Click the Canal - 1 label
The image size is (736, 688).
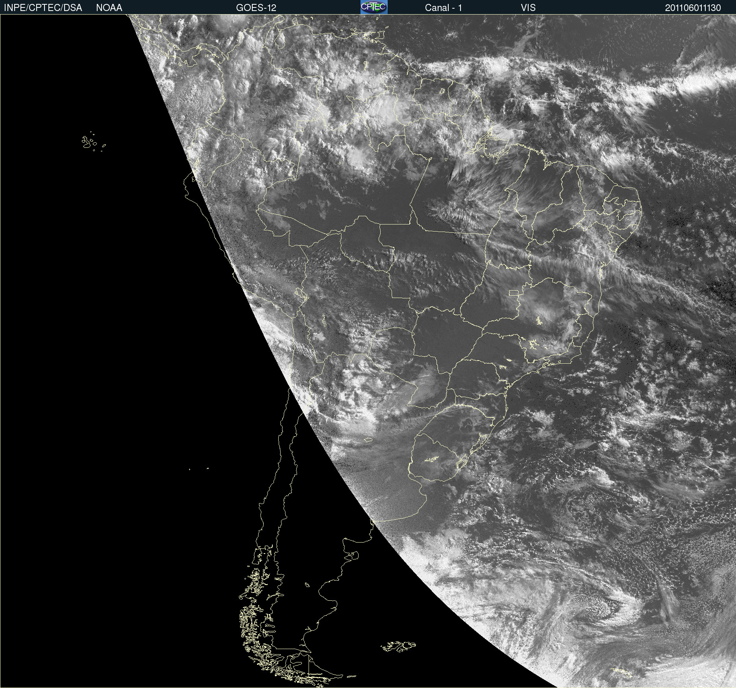coord(444,8)
